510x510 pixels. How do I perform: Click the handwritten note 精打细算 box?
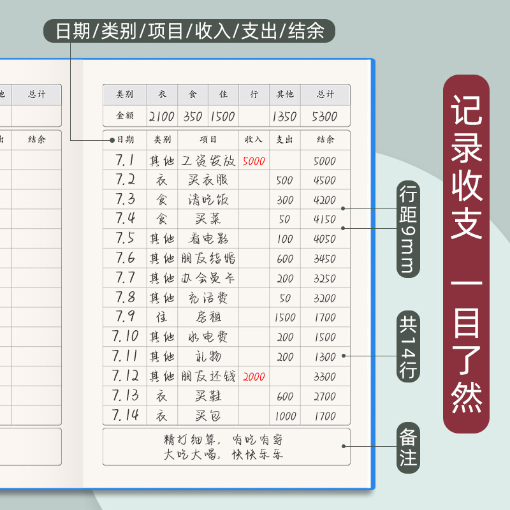[x=226, y=447]
